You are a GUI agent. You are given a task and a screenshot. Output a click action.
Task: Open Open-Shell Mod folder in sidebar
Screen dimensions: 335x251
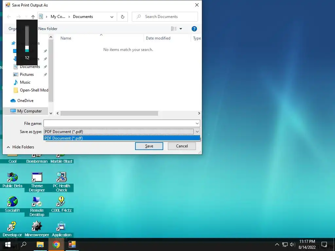34,90
